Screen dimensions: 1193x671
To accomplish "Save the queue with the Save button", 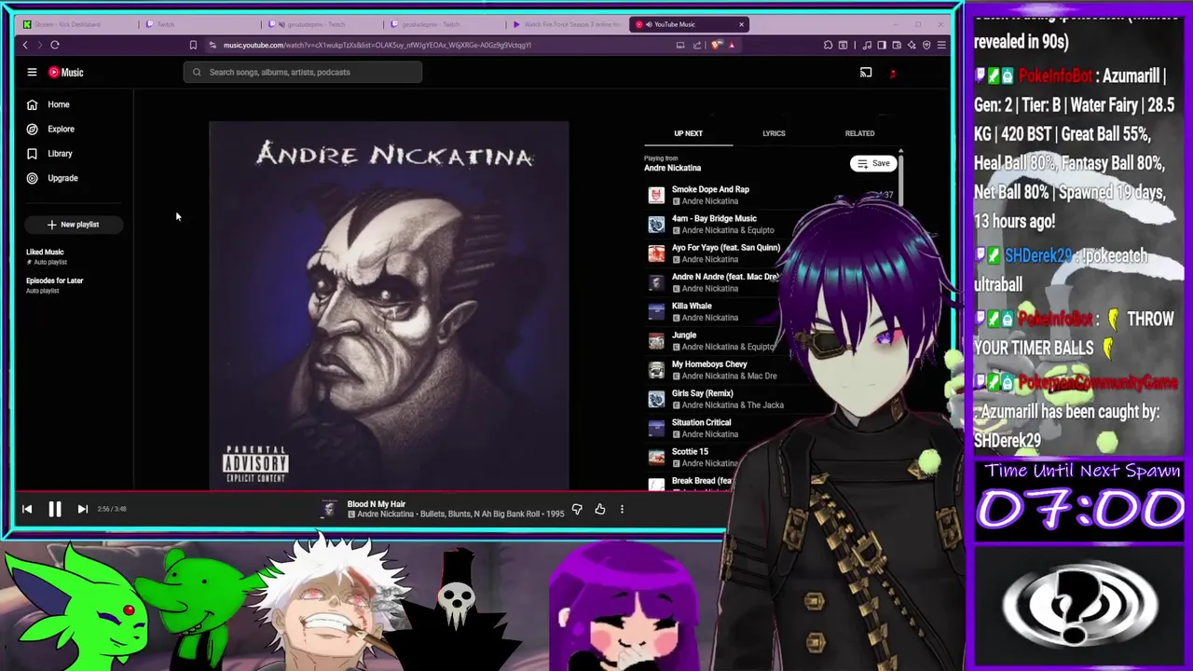I will click(873, 163).
